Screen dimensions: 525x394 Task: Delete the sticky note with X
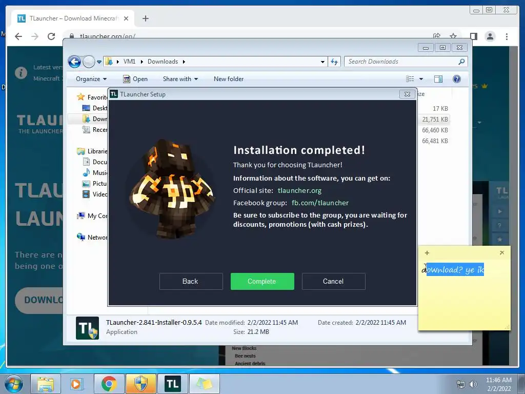click(502, 252)
